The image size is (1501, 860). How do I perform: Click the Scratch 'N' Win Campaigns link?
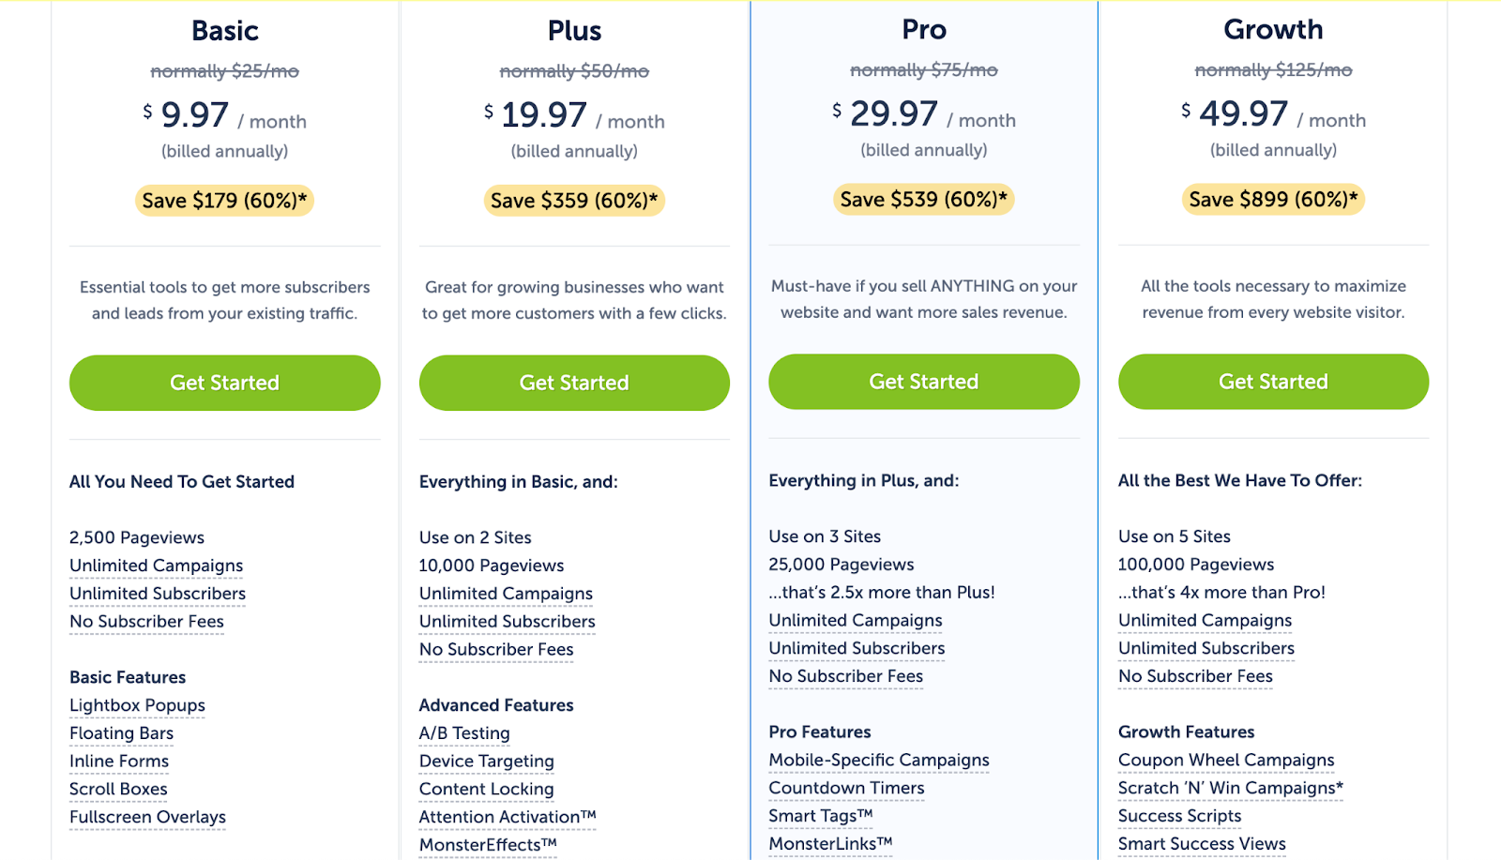click(x=1230, y=789)
